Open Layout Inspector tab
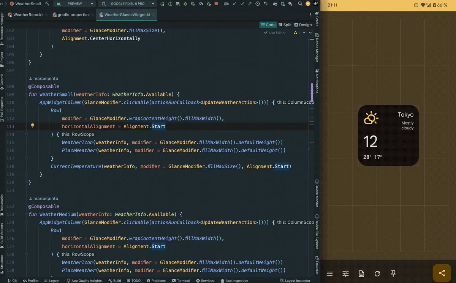This screenshot has height=283, width=456. coord(295,280)
